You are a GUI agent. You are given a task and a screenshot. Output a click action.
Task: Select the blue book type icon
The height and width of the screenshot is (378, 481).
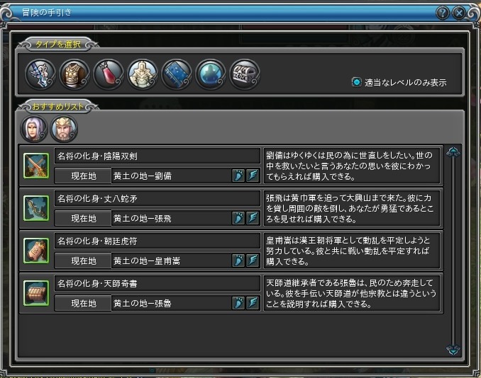pyautogui.click(x=177, y=74)
